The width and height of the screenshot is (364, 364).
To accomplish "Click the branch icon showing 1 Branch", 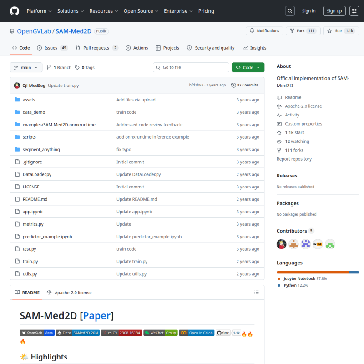I will [x=49, y=67].
